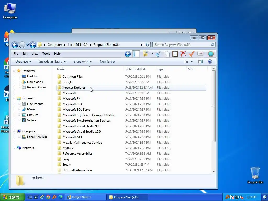Click the blue Up arrow in the Classic Shell toolbar
Viewport: 268px width, 201px height.
(x=128, y=54)
